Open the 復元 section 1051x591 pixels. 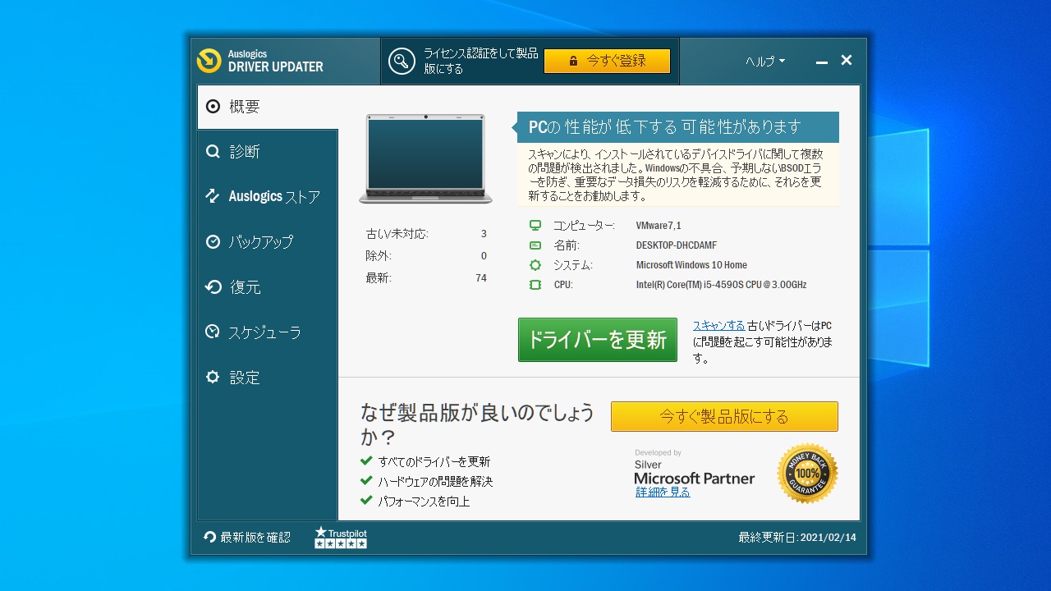268,287
